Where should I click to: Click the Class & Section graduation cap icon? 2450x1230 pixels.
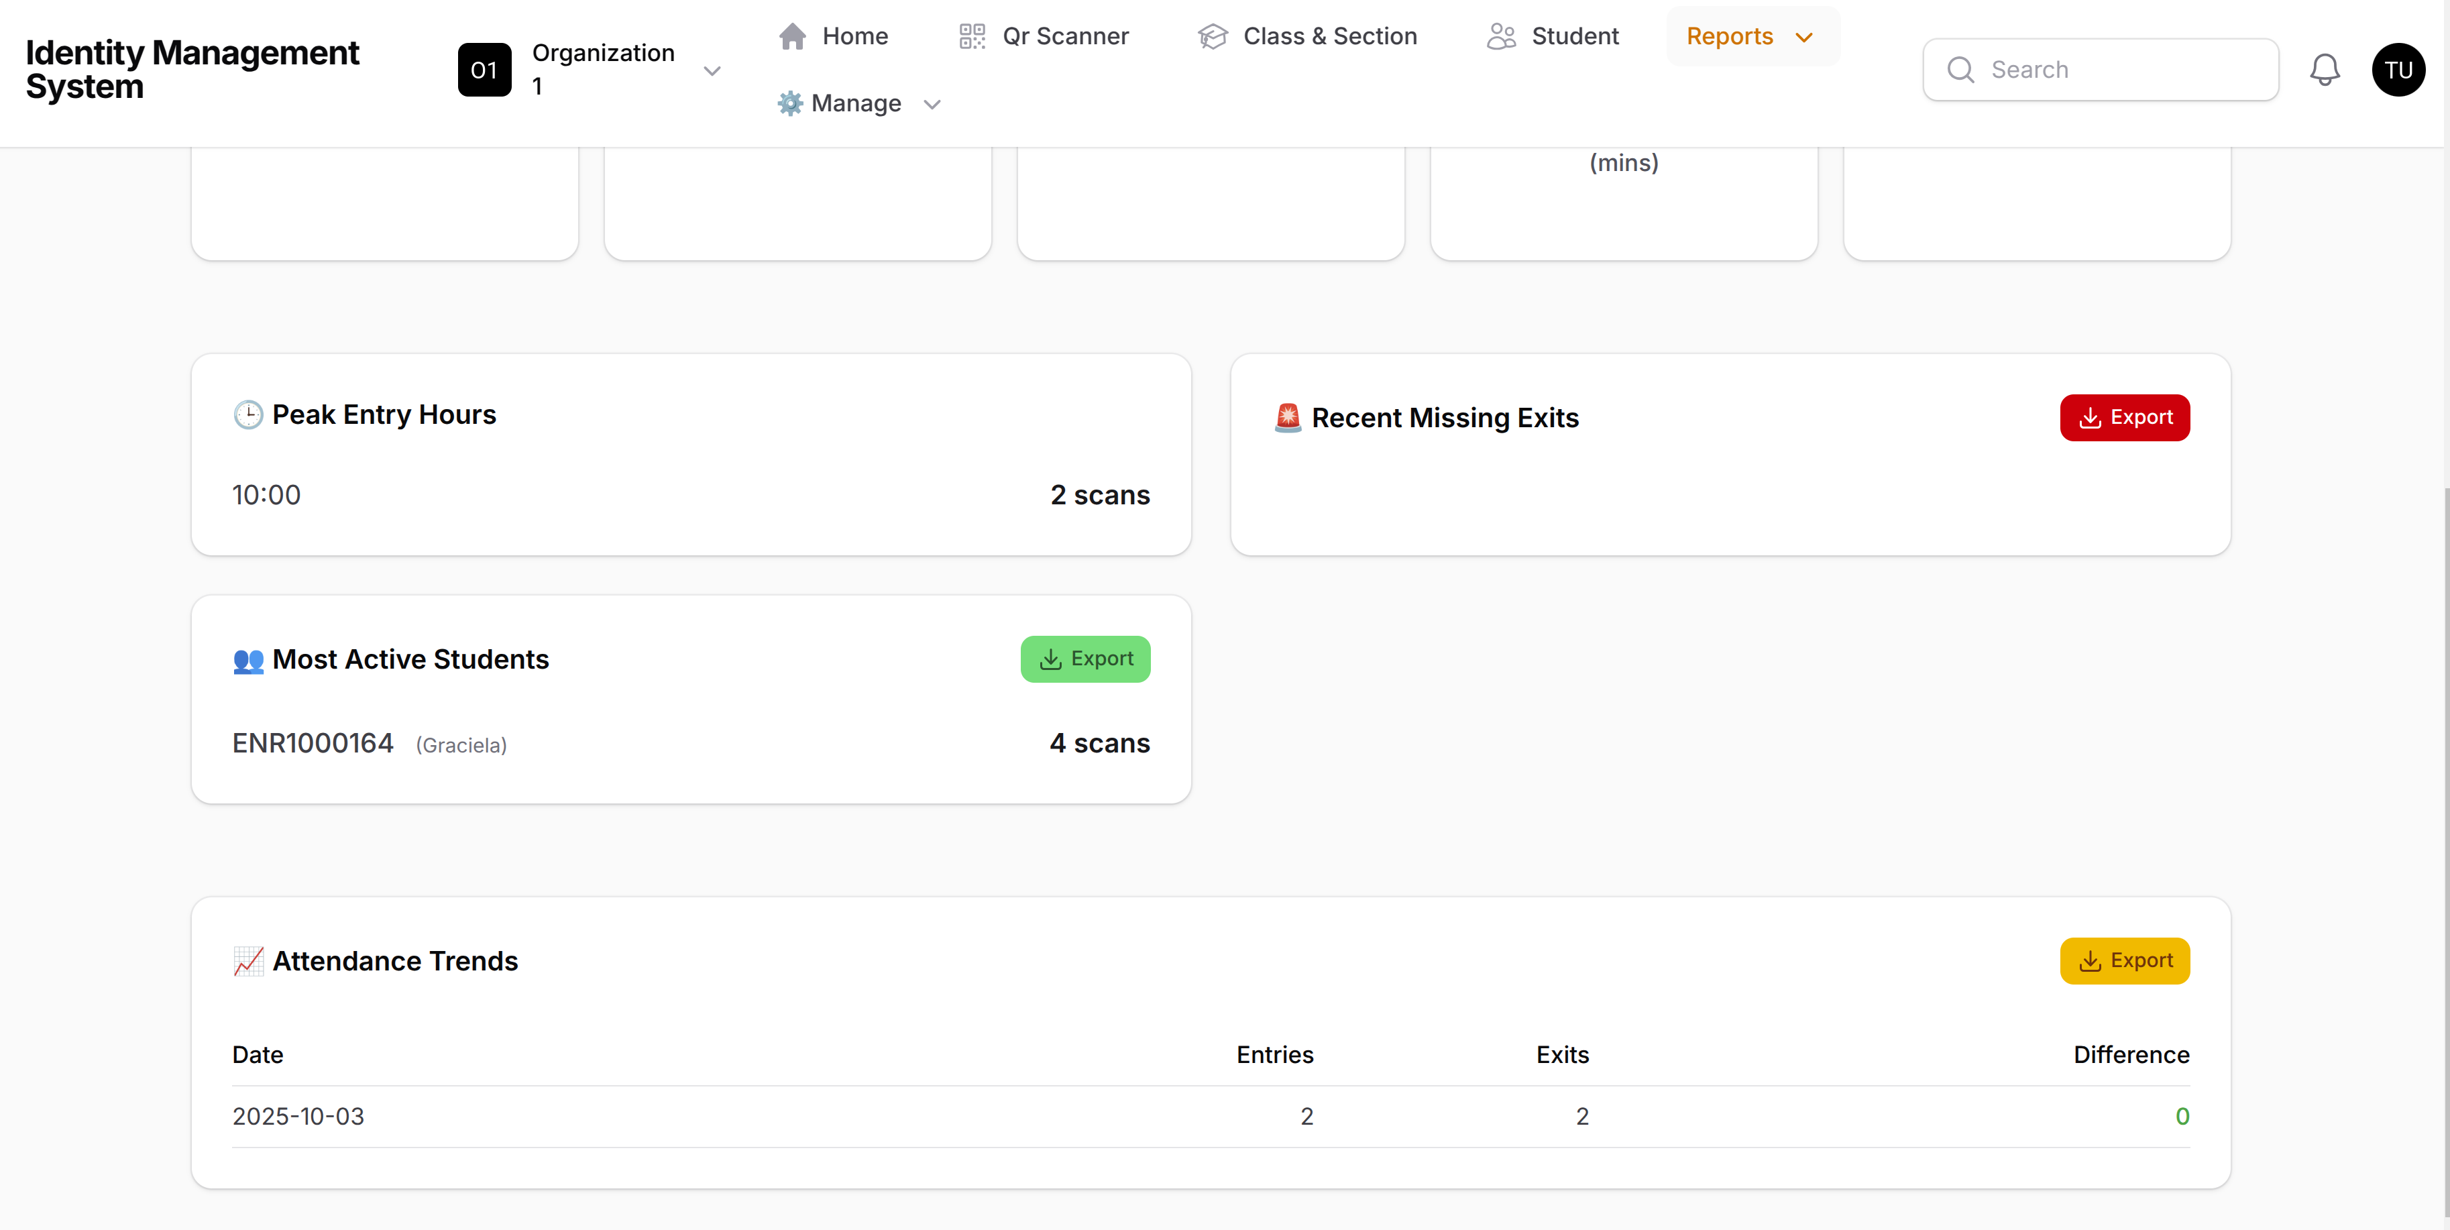1213,36
